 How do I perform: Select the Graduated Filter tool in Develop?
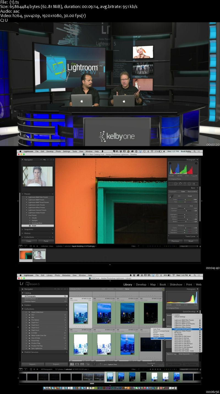click(185, 184)
